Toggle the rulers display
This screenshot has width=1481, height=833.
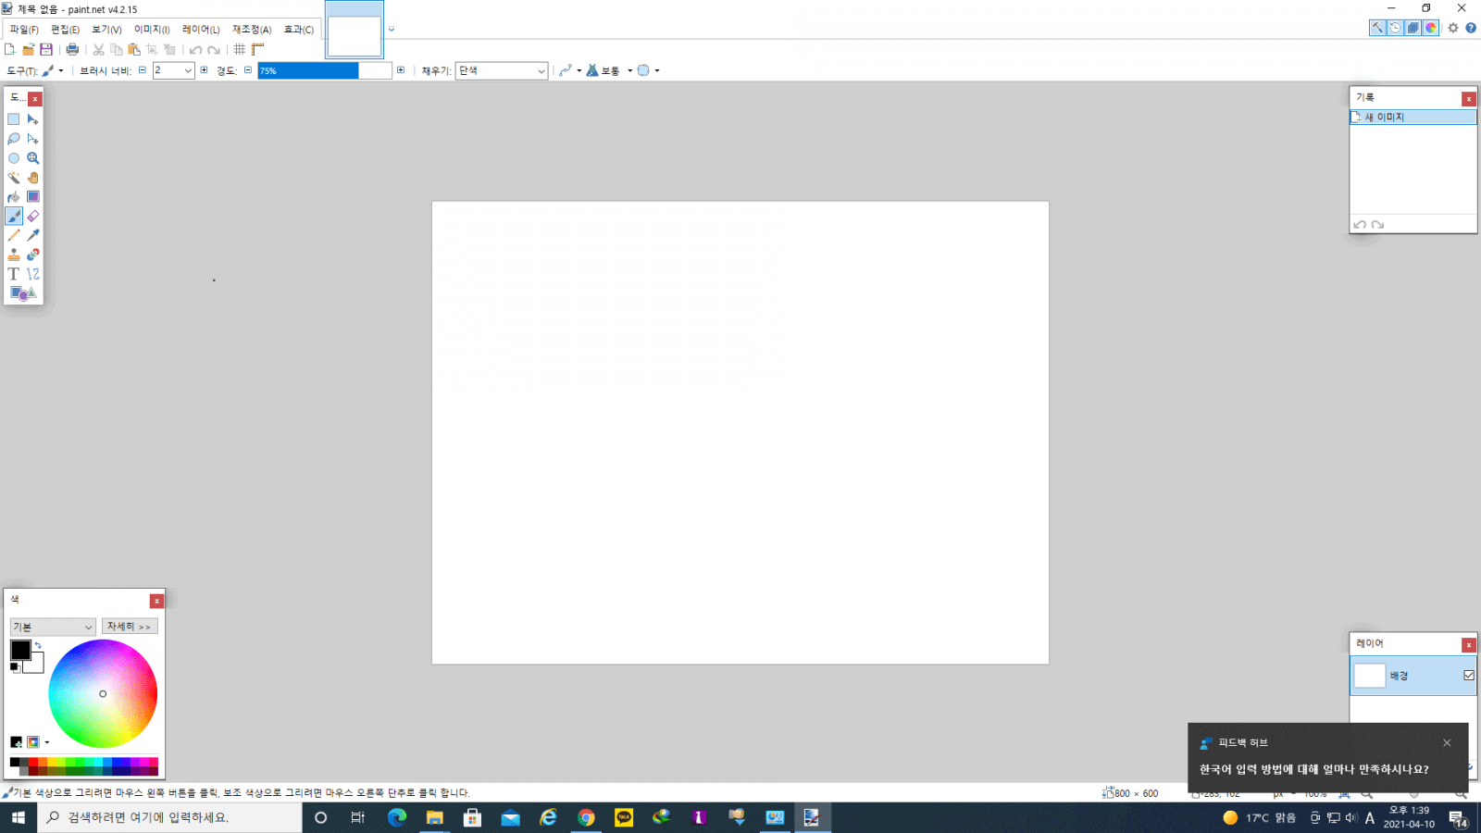tap(258, 49)
